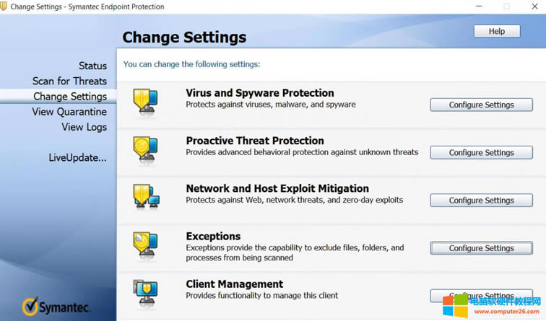
Task: Click the Network and Host Exploit Mitigation icon
Action: (146, 196)
